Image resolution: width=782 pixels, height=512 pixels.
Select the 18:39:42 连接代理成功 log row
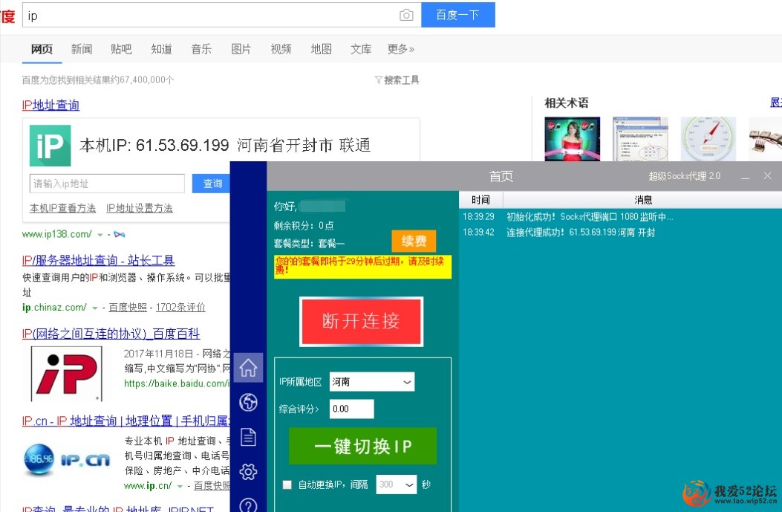(x=620, y=232)
